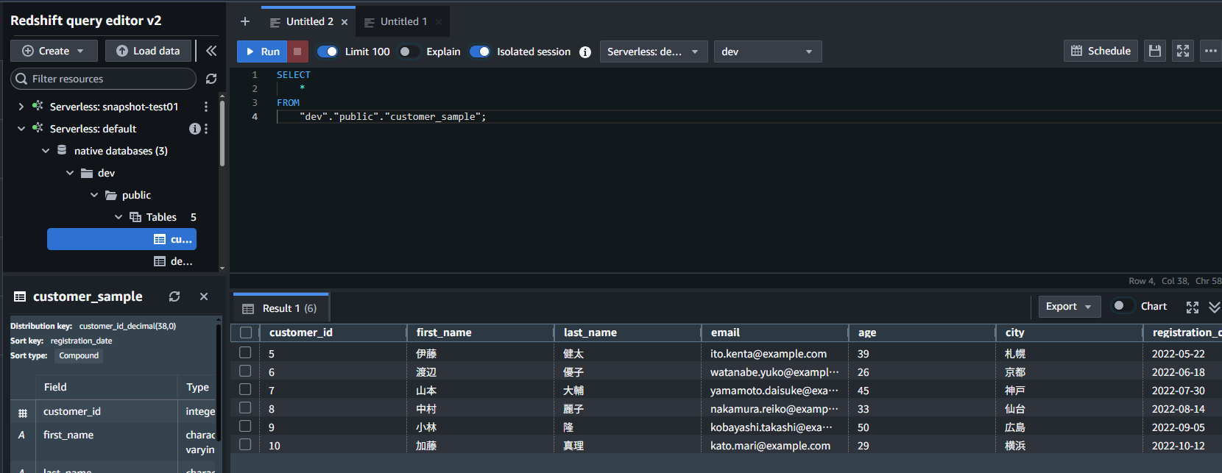The image size is (1222, 473).
Task: Collapse the results panel with double chevron
Action: coord(1215,307)
